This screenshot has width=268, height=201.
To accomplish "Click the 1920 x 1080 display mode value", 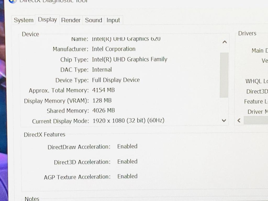I will click(129, 121).
